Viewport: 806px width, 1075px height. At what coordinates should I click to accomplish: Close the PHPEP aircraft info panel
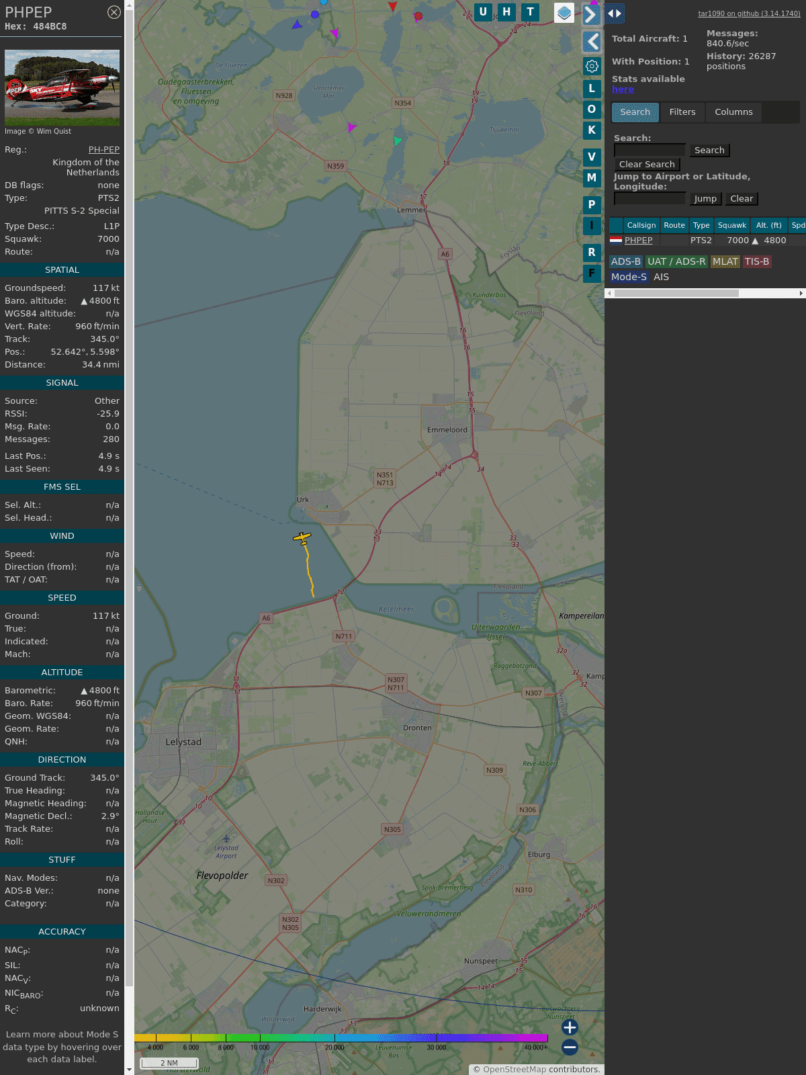[x=114, y=12]
